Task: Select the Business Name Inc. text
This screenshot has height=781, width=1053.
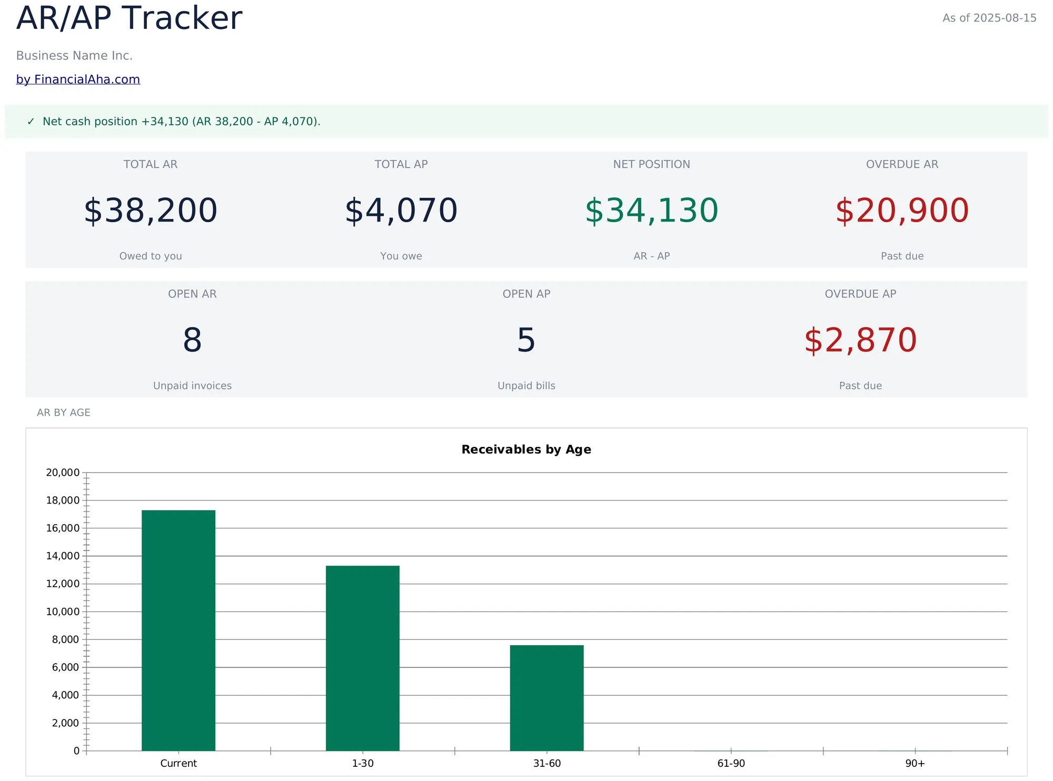Action: (74, 56)
